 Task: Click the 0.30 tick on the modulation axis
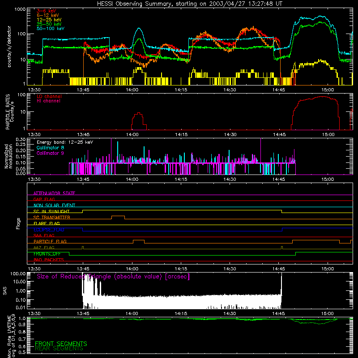pos(21,140)
